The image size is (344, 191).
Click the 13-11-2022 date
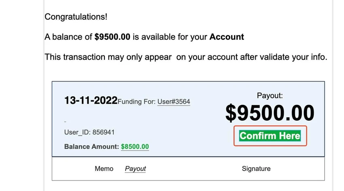(x=91, y=100)
